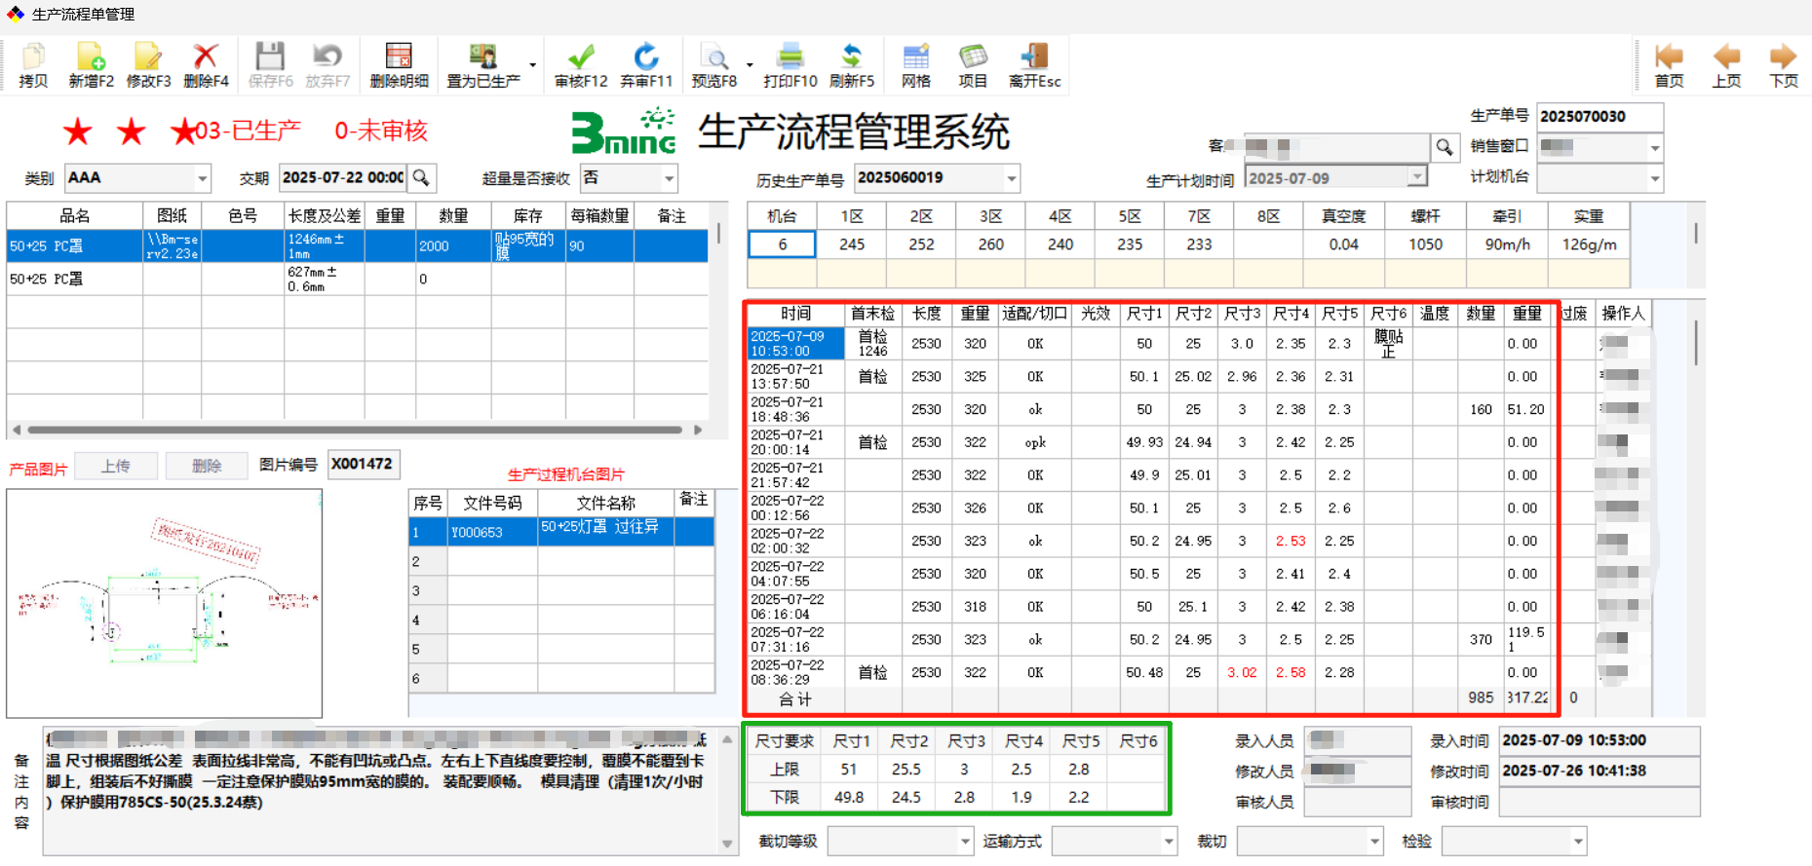Viewport: 1812px width, 866px height.
Task: Expand the 超量是否接收 dropdown
Action: click(x=669, y=178)
